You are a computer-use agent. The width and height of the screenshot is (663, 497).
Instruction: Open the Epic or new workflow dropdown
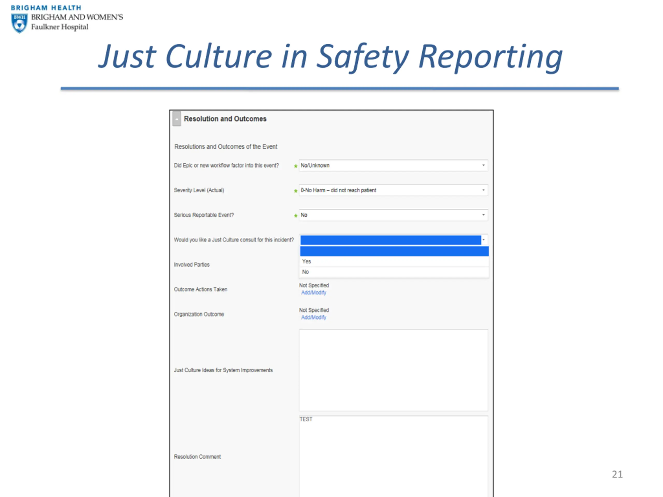coord(393,165)
